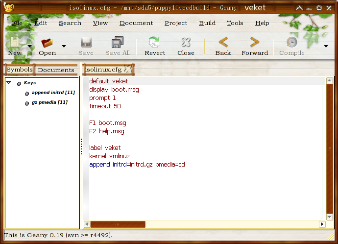Click the vertical scrollbar up arrow

coord(329,81)
